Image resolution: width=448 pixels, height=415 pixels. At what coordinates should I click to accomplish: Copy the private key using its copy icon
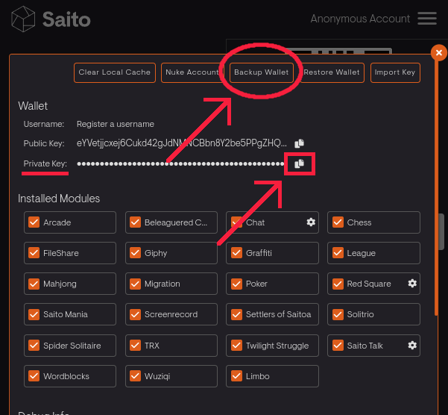[299, 163]
